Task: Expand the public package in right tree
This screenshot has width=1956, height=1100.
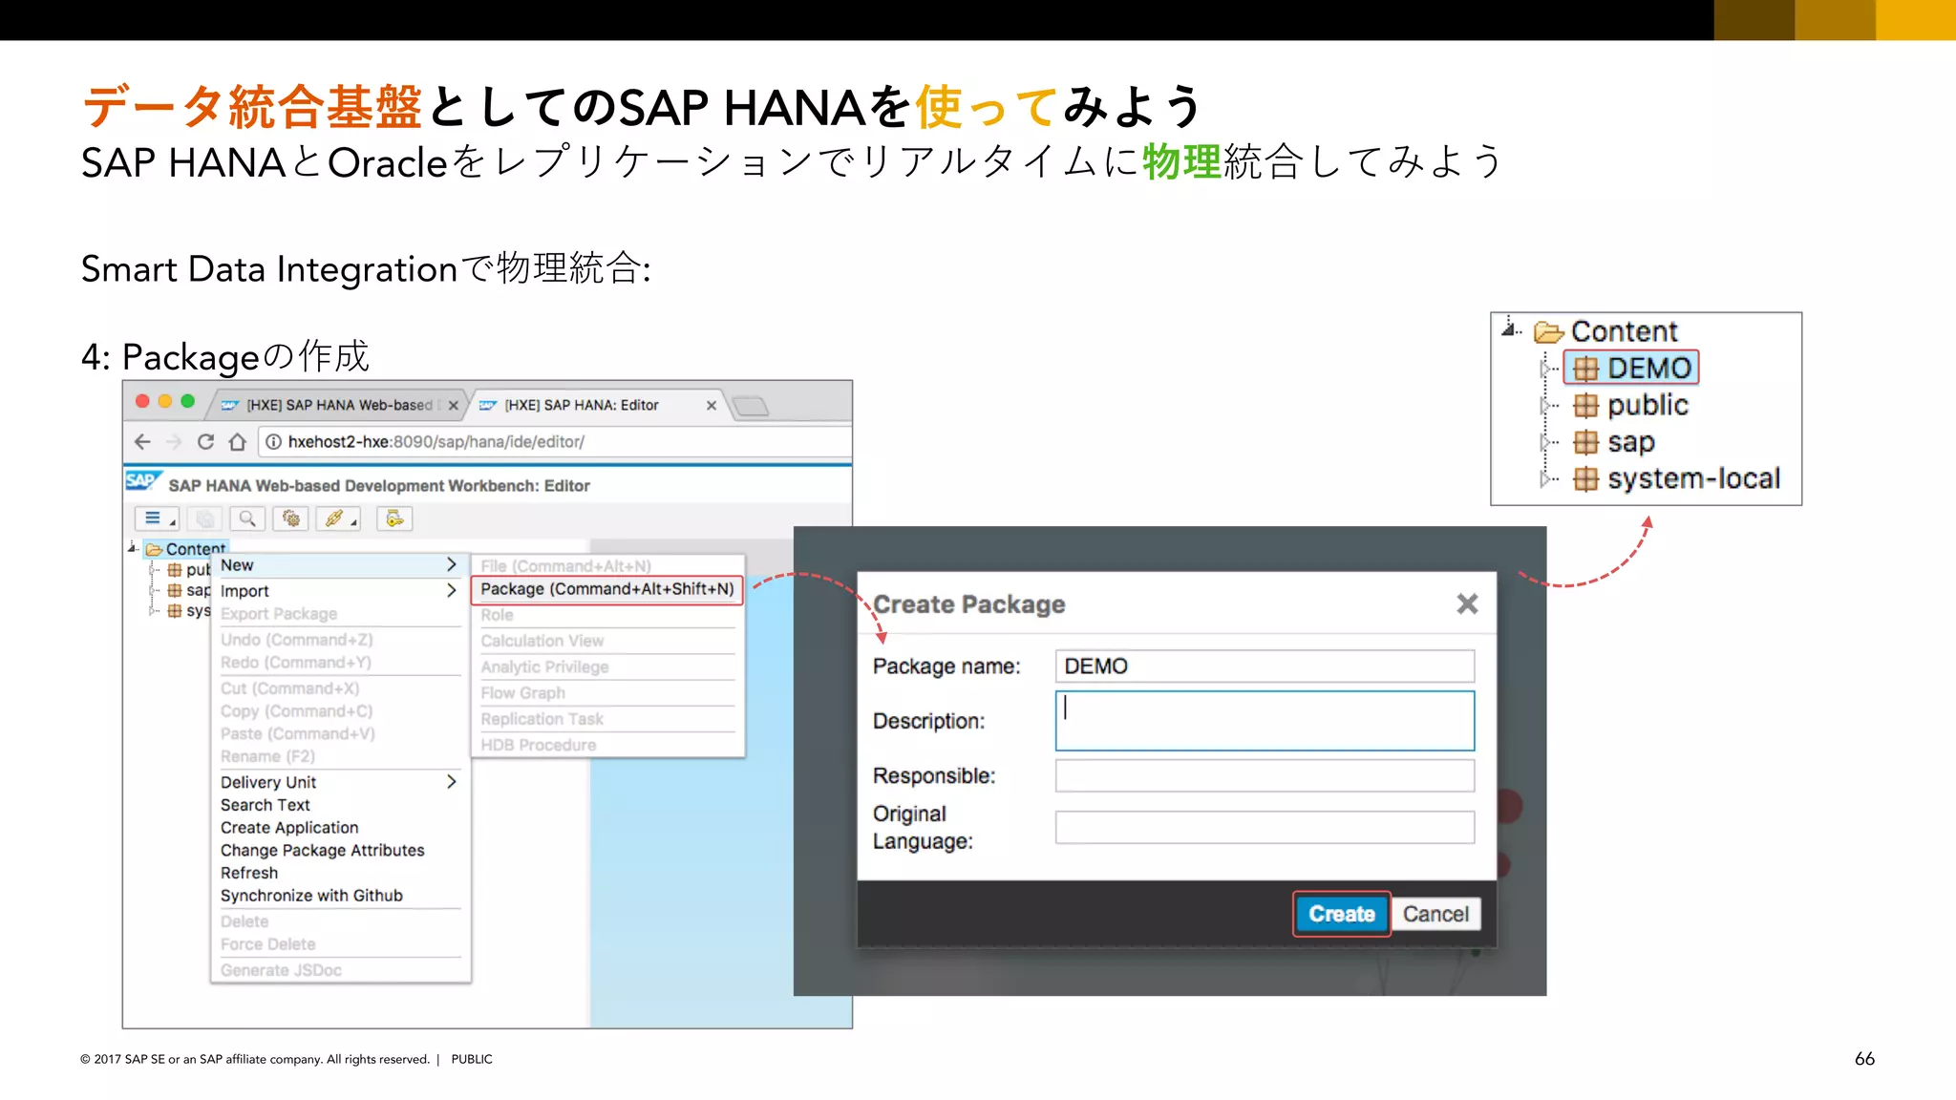Action: (1545, 406)
